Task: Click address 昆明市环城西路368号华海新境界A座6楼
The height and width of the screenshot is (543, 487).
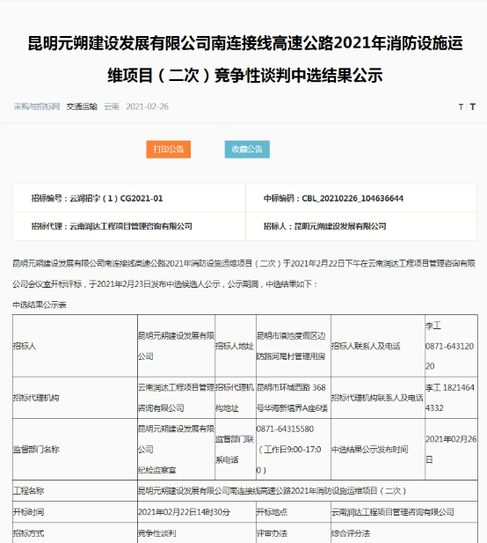Action: 294,398
